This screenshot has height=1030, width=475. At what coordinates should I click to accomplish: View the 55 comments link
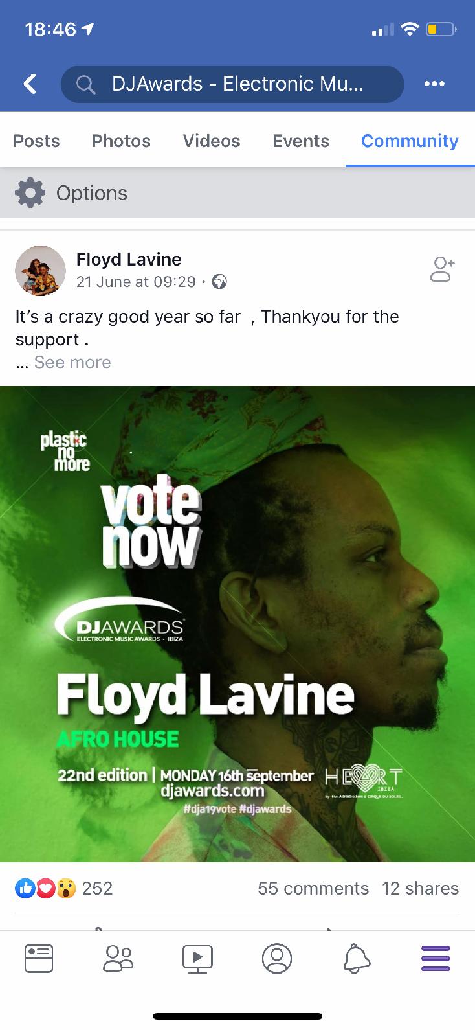pyautogui.click(x=313, y=888)
